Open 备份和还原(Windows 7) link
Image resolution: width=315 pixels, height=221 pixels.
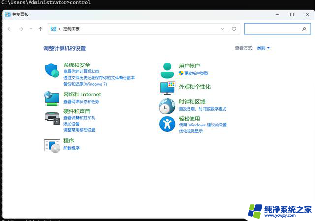(x=85, y=84)
